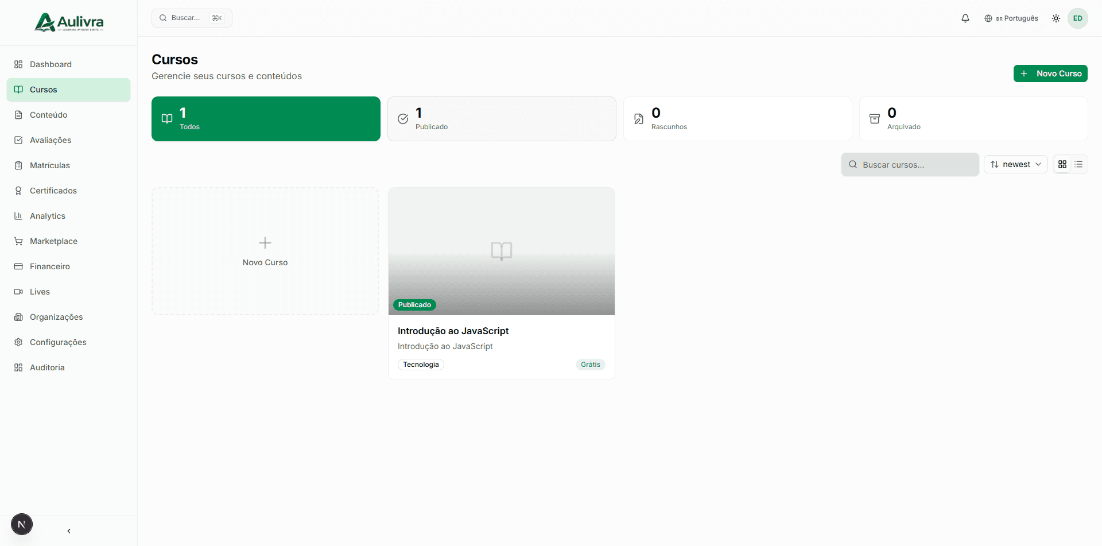Select the Publicado filter tab
1102x546 pixels.
click(x=502, y=119)
